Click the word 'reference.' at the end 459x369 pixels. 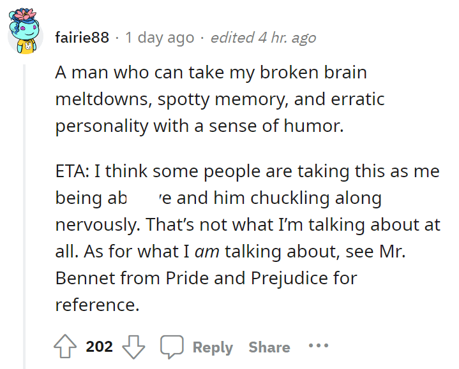(x=97, y=305)
